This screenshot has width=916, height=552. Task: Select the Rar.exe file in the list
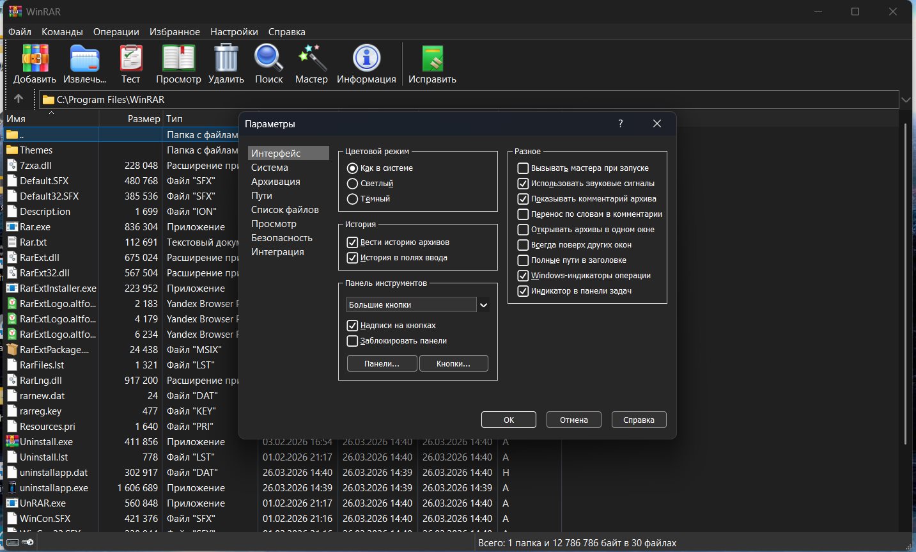[35, 227]
